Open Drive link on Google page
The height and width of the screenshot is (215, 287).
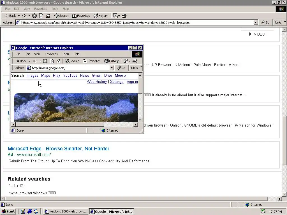coord(108,76)
